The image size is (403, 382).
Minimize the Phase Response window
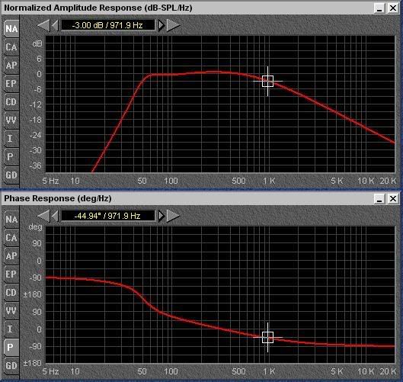379,199
